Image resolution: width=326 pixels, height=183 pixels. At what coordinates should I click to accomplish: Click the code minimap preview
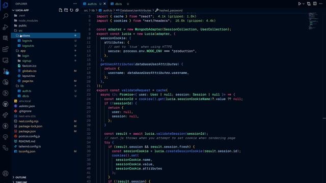click(x=313, y=21)
